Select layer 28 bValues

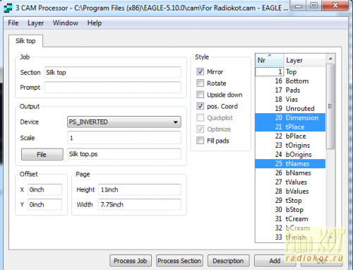coord(290,191)
